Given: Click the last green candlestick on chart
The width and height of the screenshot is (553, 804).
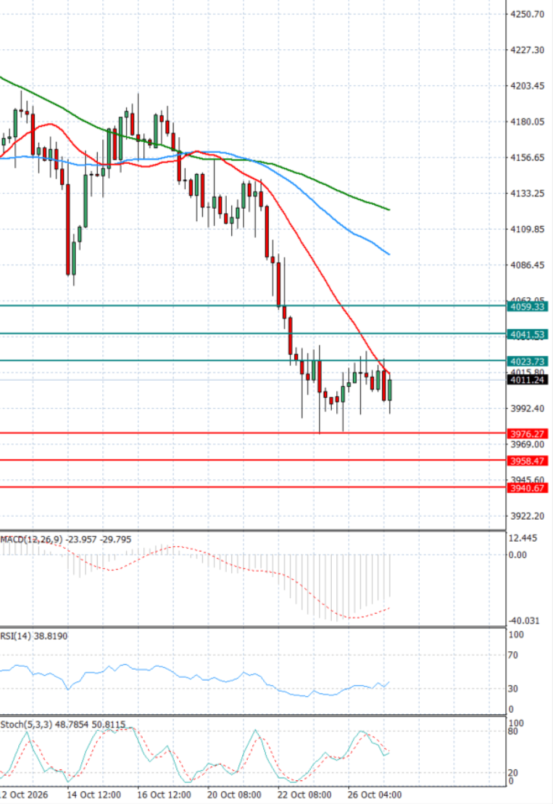Looking at the screenshot, I should point(390,390).
